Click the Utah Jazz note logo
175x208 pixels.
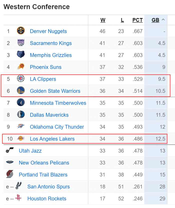[10, 151]
